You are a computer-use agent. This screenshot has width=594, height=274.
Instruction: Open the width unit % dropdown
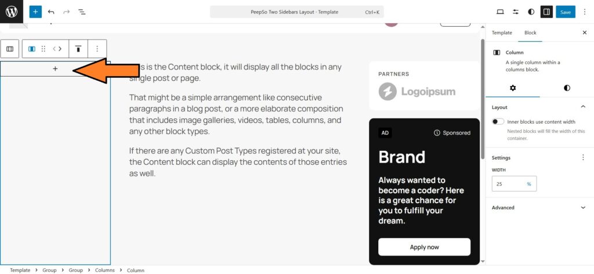[x=529, y=184]
